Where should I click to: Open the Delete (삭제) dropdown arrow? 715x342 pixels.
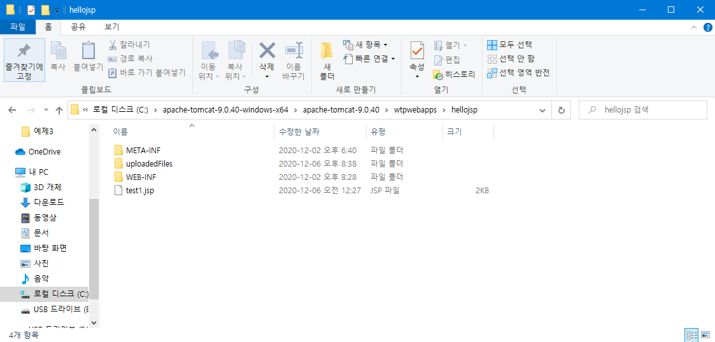point(267,76)
